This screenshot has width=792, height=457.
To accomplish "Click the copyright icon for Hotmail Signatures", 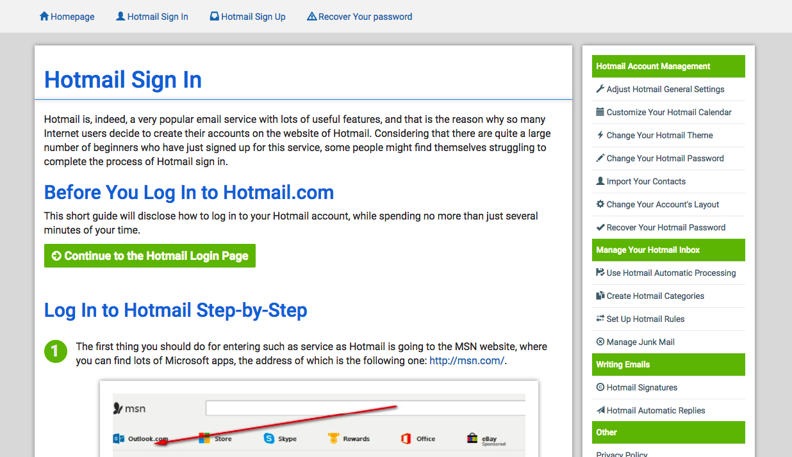I will 600,387.
